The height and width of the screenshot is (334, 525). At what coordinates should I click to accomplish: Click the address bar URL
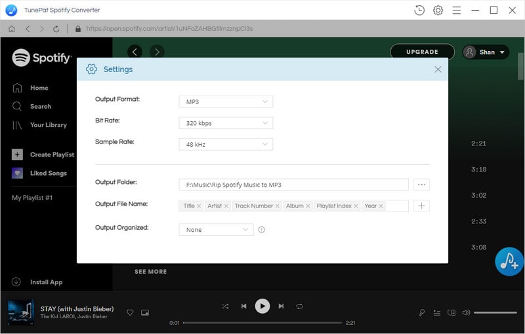pyautogui.click(x=169, y=29)
